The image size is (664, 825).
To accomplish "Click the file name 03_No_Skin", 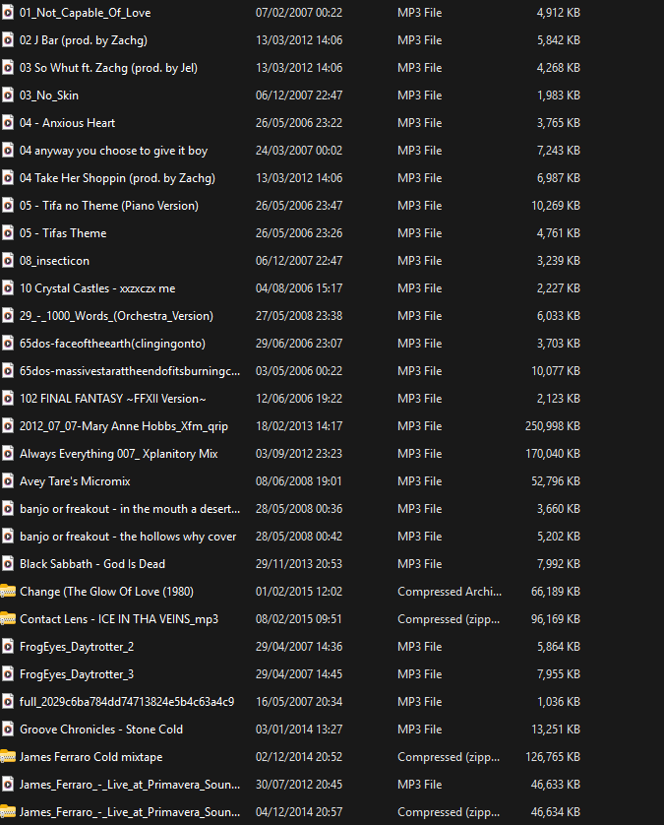I will click(x=49, y=95).
